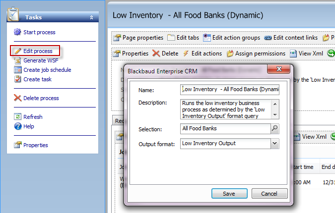Collapse the Tasks panel chevron

(x=91, y=17)
